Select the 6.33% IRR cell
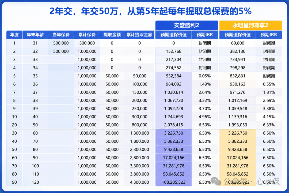 click(269, 125)
